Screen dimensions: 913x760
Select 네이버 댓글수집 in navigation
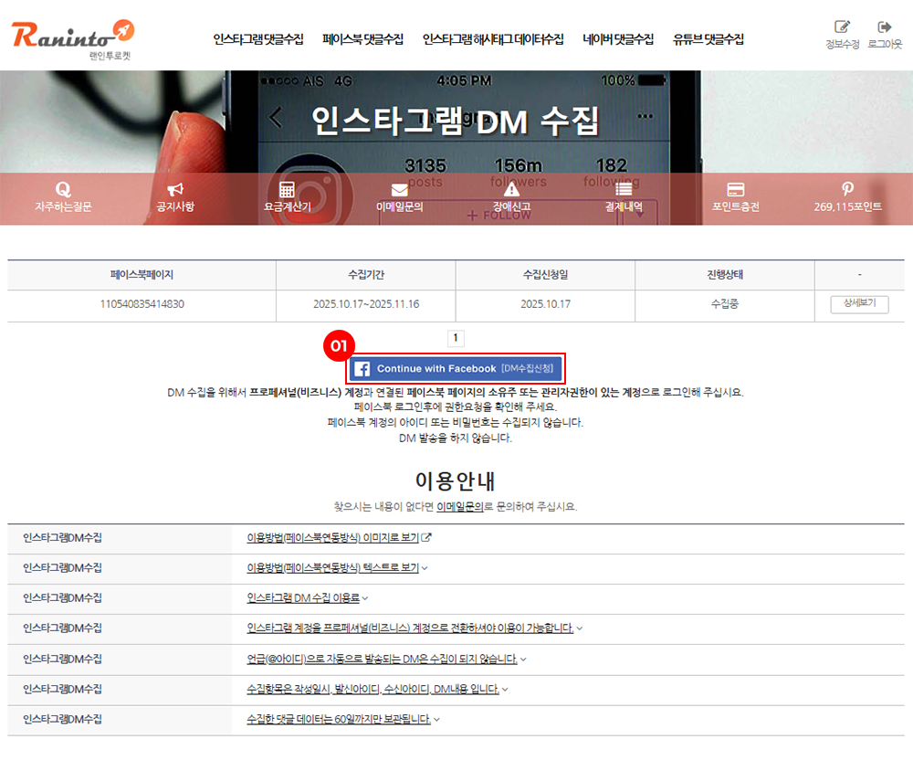(x=618, y=39)
